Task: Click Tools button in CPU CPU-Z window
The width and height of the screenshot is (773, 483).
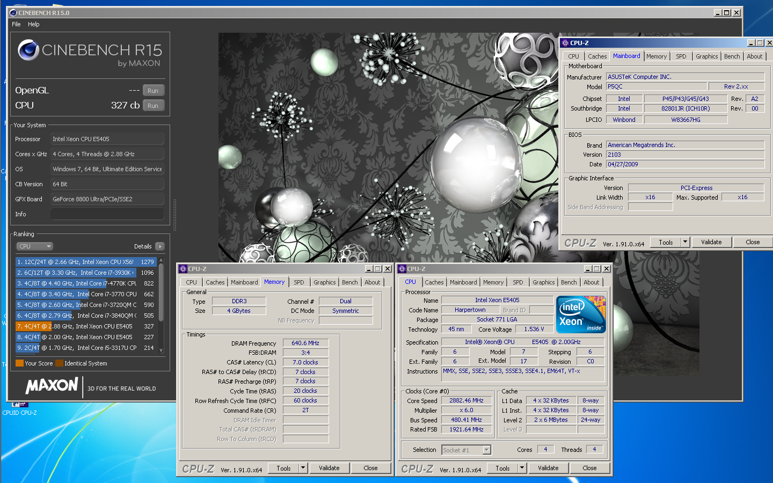Action: point(502,469)
